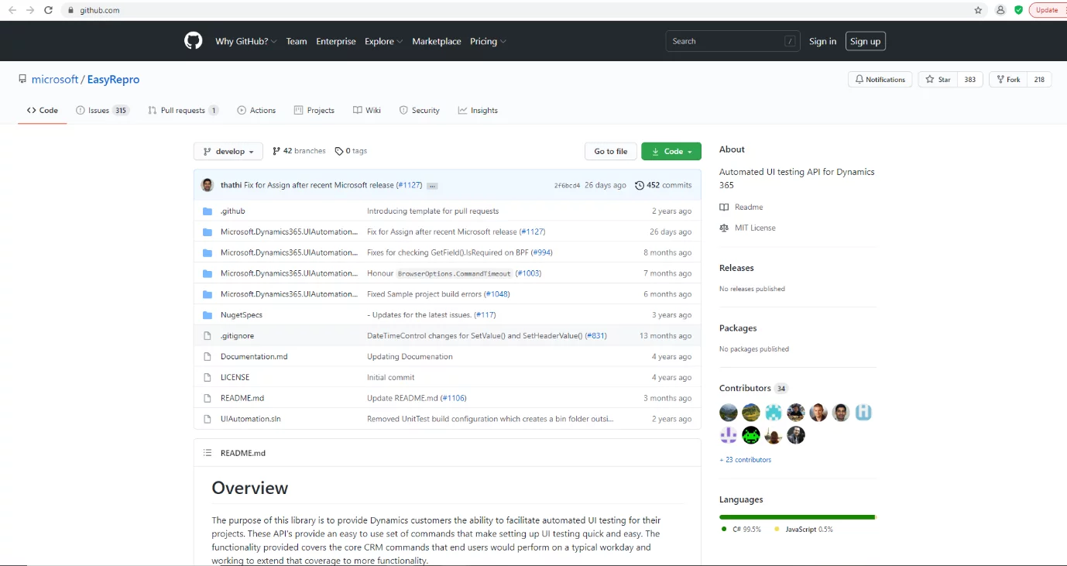Viewport: 1067px width, 566px height.
Task: Bookmark this page with star icon
Action: (978, 10)
